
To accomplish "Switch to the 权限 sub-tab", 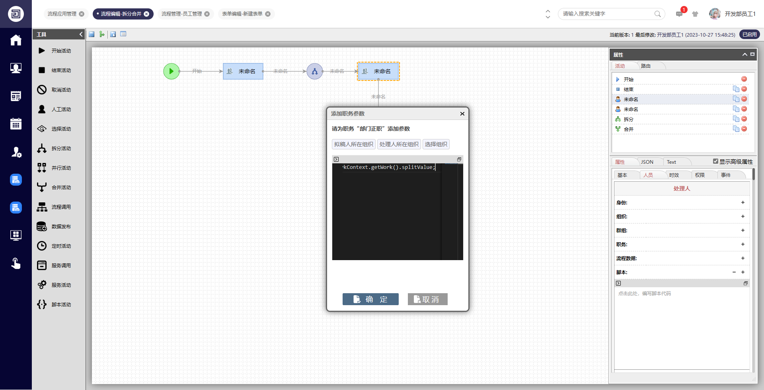I will [x=700, y=175].
